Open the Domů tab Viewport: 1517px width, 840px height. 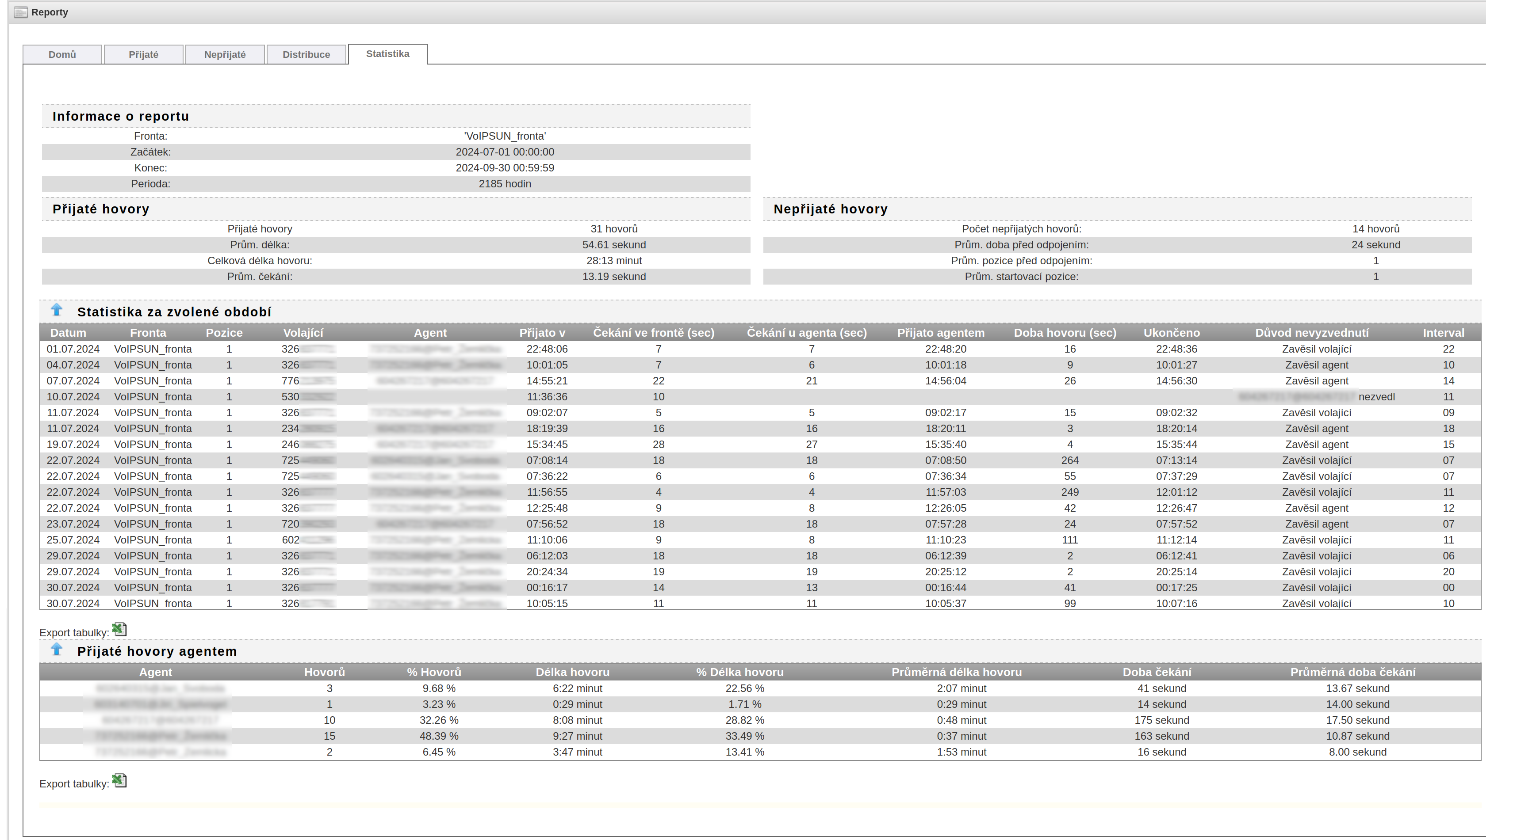coord(62,55)
